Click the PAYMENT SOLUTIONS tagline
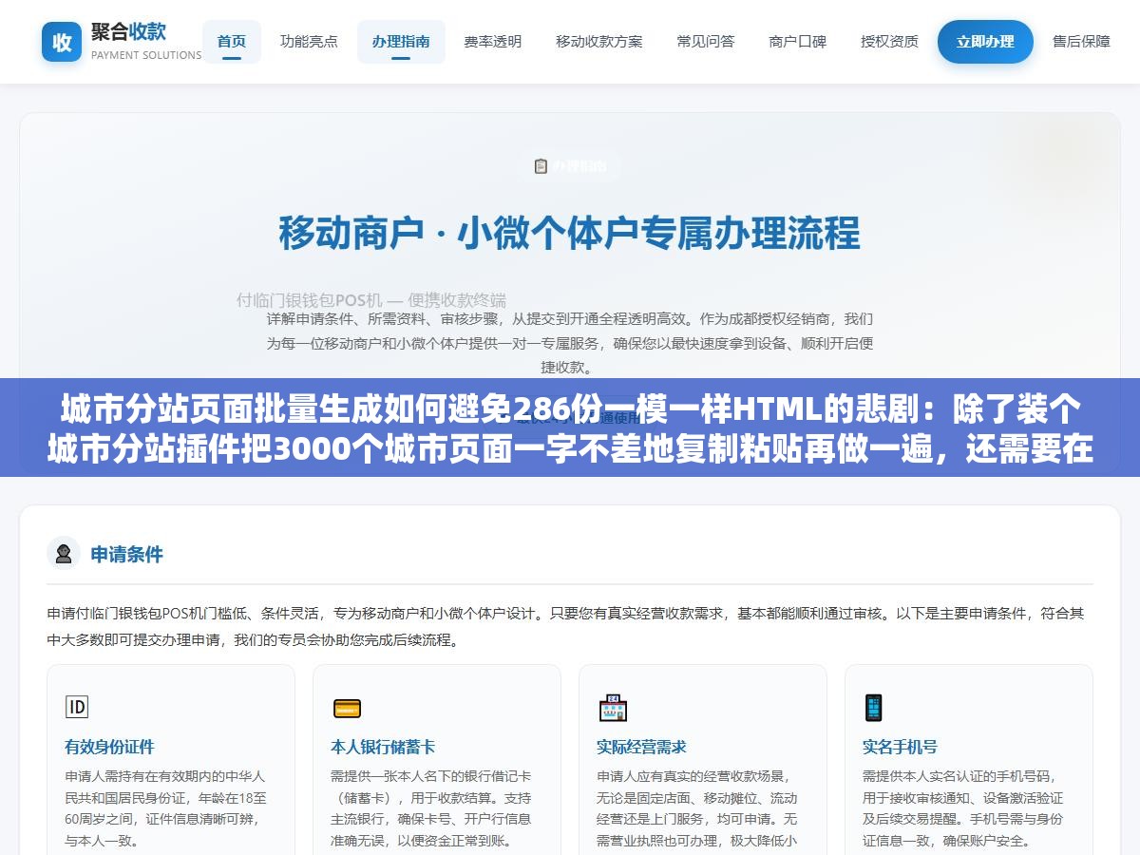The width and height of the screenshot is (1140, 855). [146, 55]
